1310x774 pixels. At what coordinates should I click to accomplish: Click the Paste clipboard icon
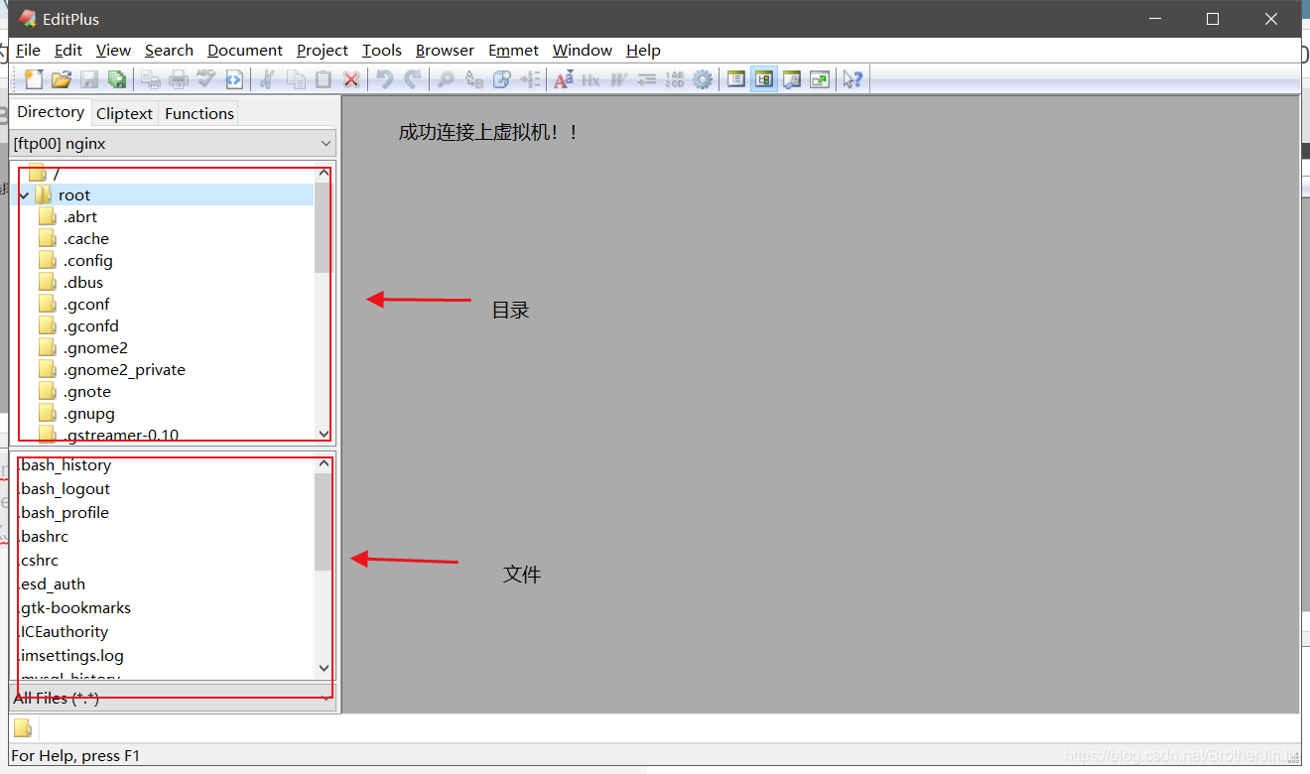point(324,79)
